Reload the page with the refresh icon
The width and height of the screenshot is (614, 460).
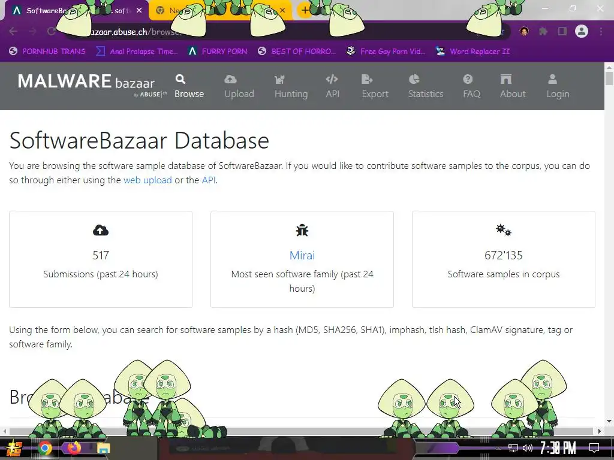click(52, 31)
